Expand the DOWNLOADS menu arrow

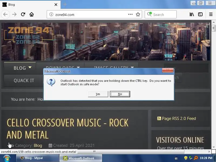[x=78, y=67]
